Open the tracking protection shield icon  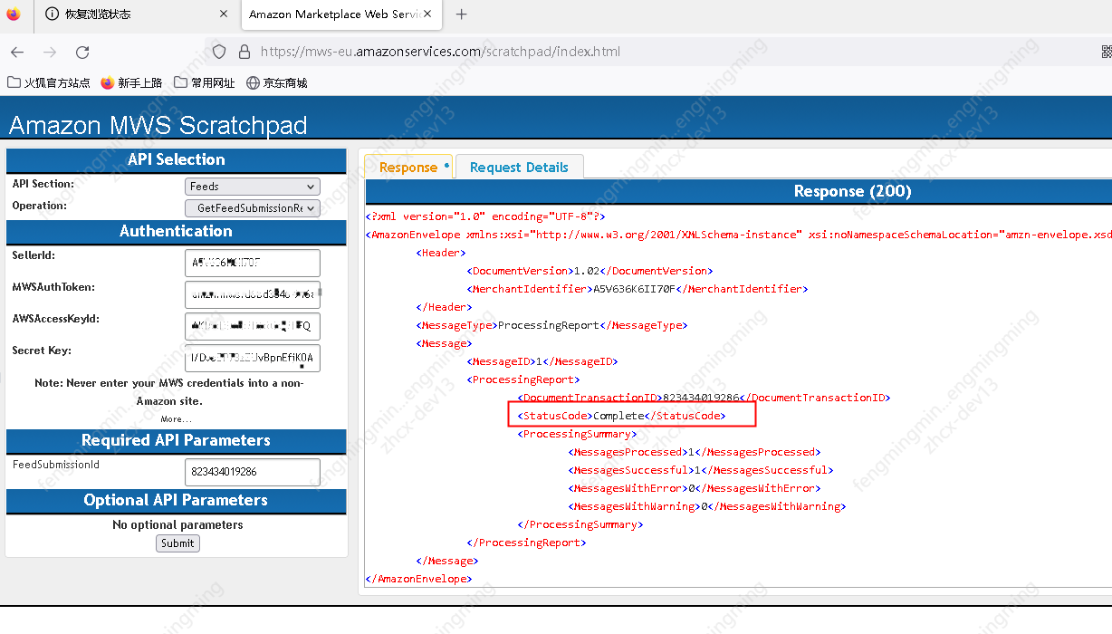[219, 52]
